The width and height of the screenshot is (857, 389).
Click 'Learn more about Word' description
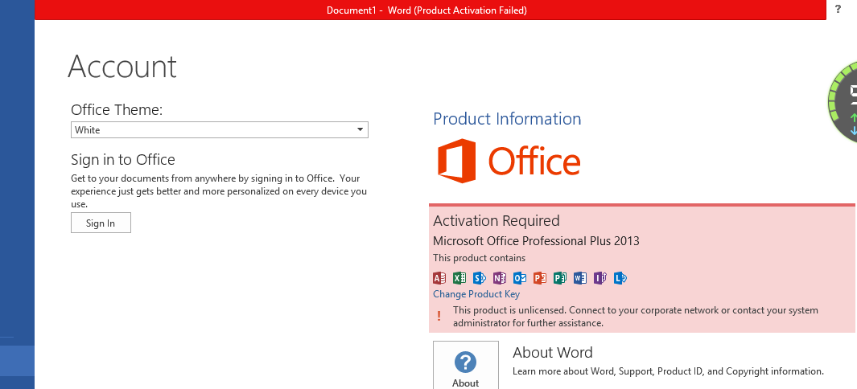click(x=668, y=371)
